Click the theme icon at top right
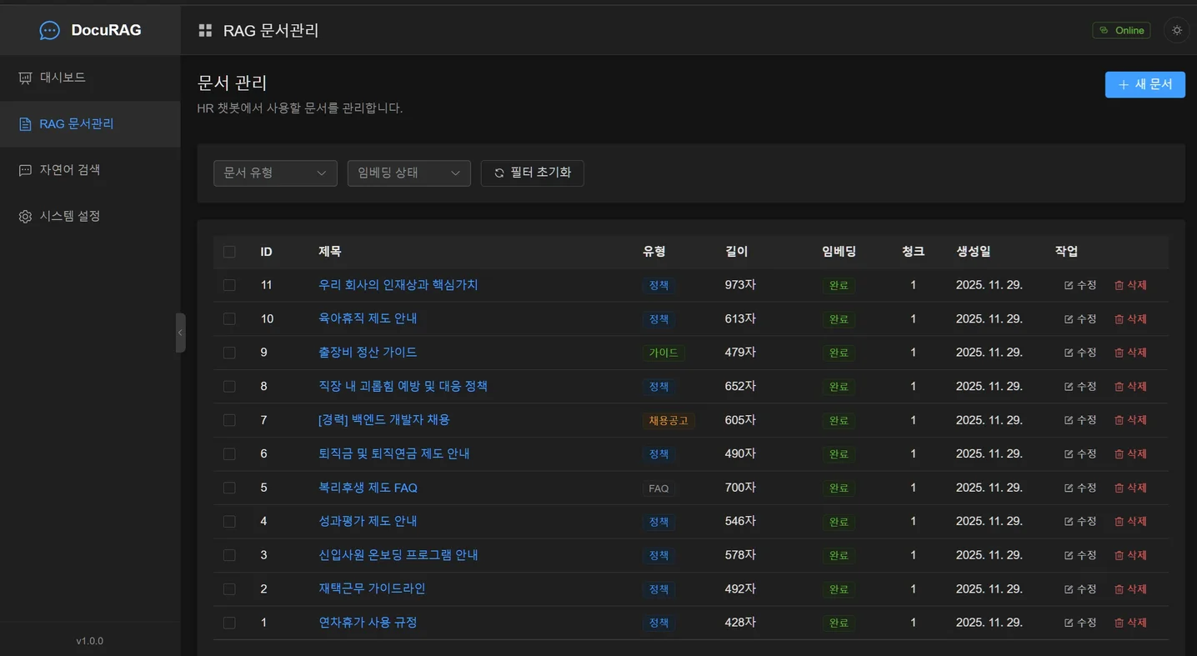 pos(1176,30)
